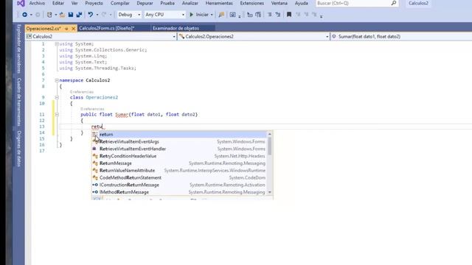Click the Open File folder icon
Screen dimensions: 472x265
62,15
